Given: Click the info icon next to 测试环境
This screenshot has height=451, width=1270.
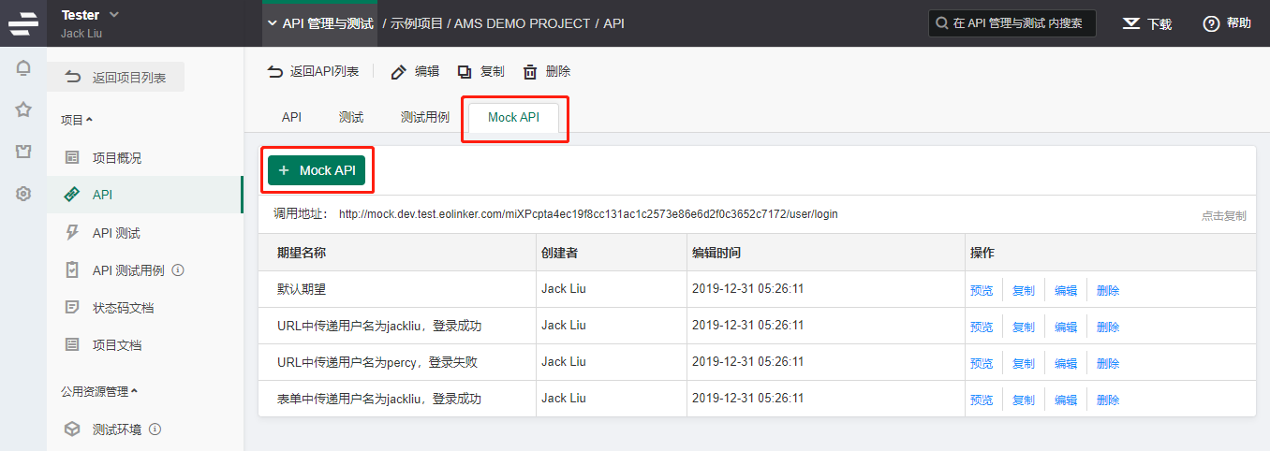Looking at the screenshot, I should (x=155, y=429).
